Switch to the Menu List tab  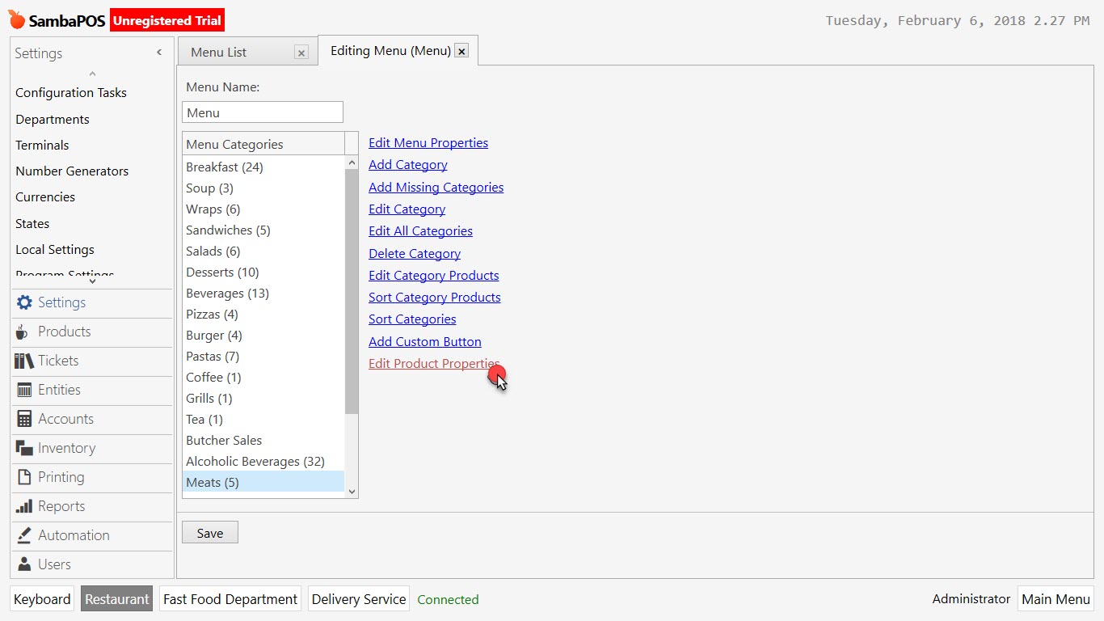234,50
